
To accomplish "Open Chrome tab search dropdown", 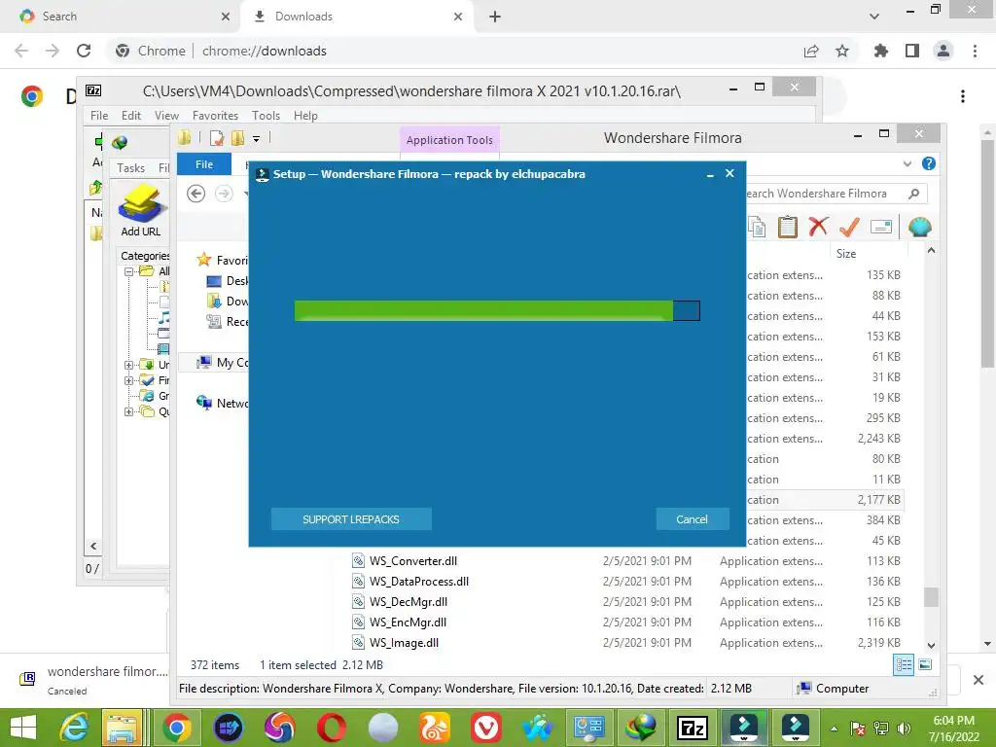I will tap(874, 17).
